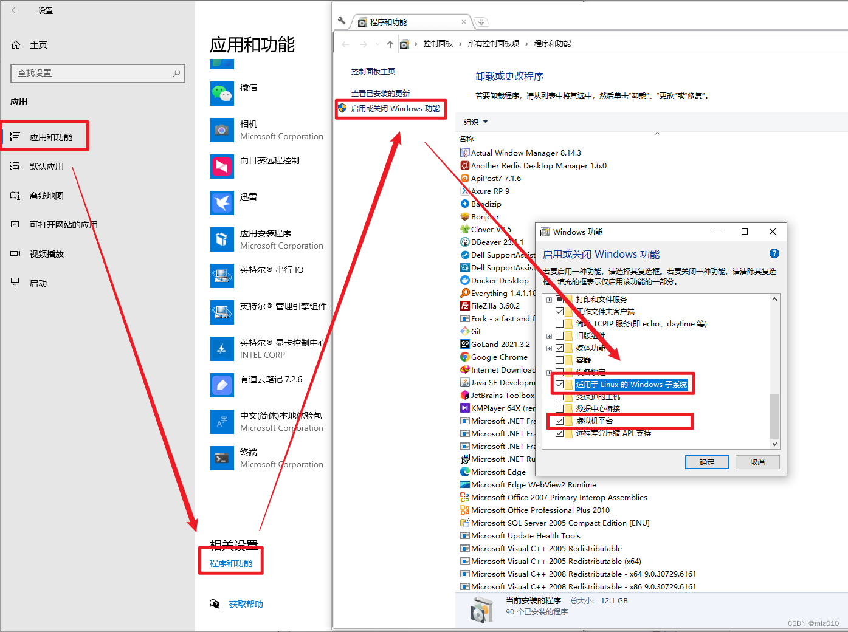Click the Google Chrome icon in the programs list

(465, 357)
